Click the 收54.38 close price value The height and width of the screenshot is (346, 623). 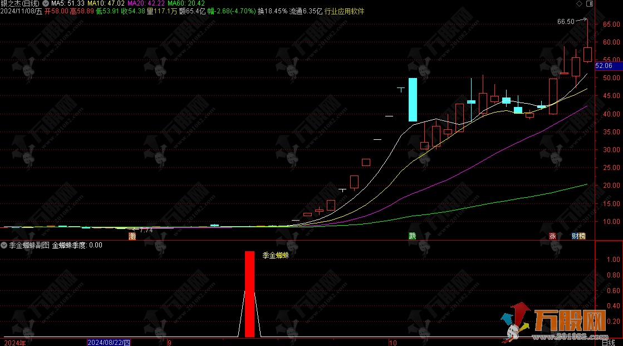133,12
